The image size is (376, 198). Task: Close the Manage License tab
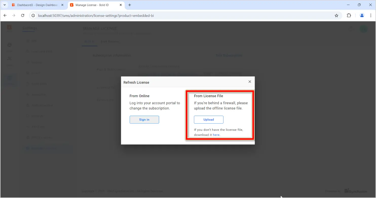pos(121,5)
